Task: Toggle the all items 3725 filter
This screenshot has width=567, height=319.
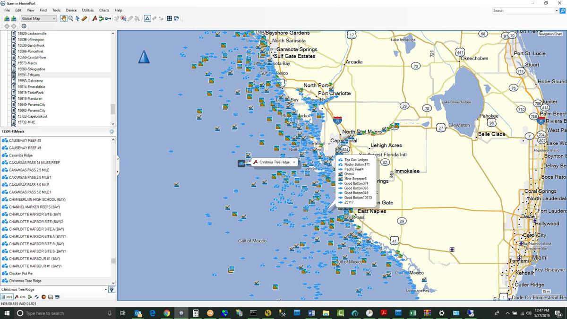Action: click(7, 297)
